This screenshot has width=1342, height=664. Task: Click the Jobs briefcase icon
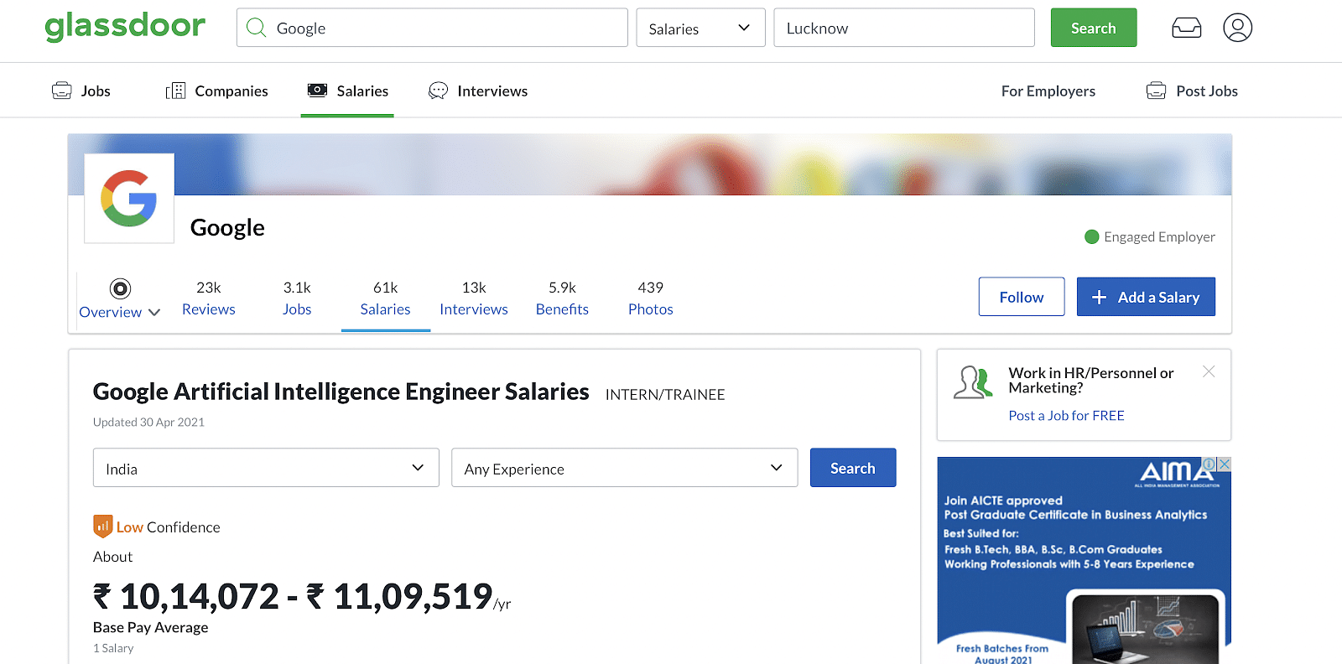(x=62, y=91)
